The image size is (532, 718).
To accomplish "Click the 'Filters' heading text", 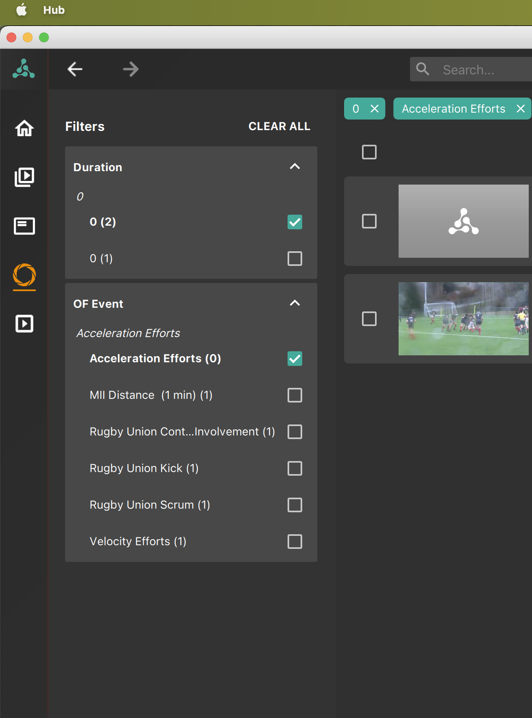I will [x=85, y=126].
